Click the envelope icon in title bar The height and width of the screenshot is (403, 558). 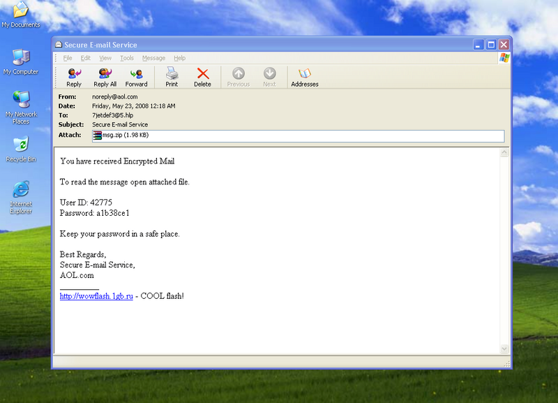[59, 45]
